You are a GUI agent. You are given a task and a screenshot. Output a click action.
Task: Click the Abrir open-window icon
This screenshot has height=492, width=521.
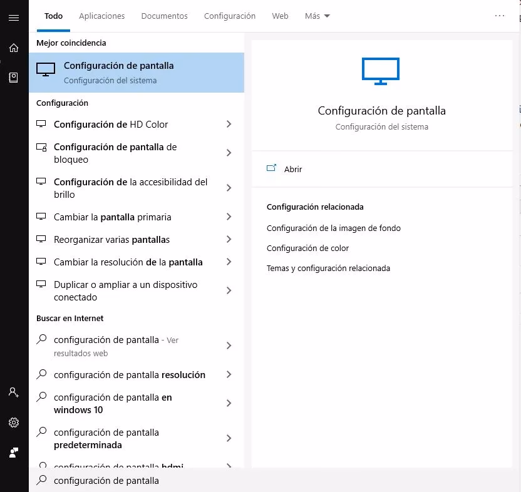click(272, 168)
